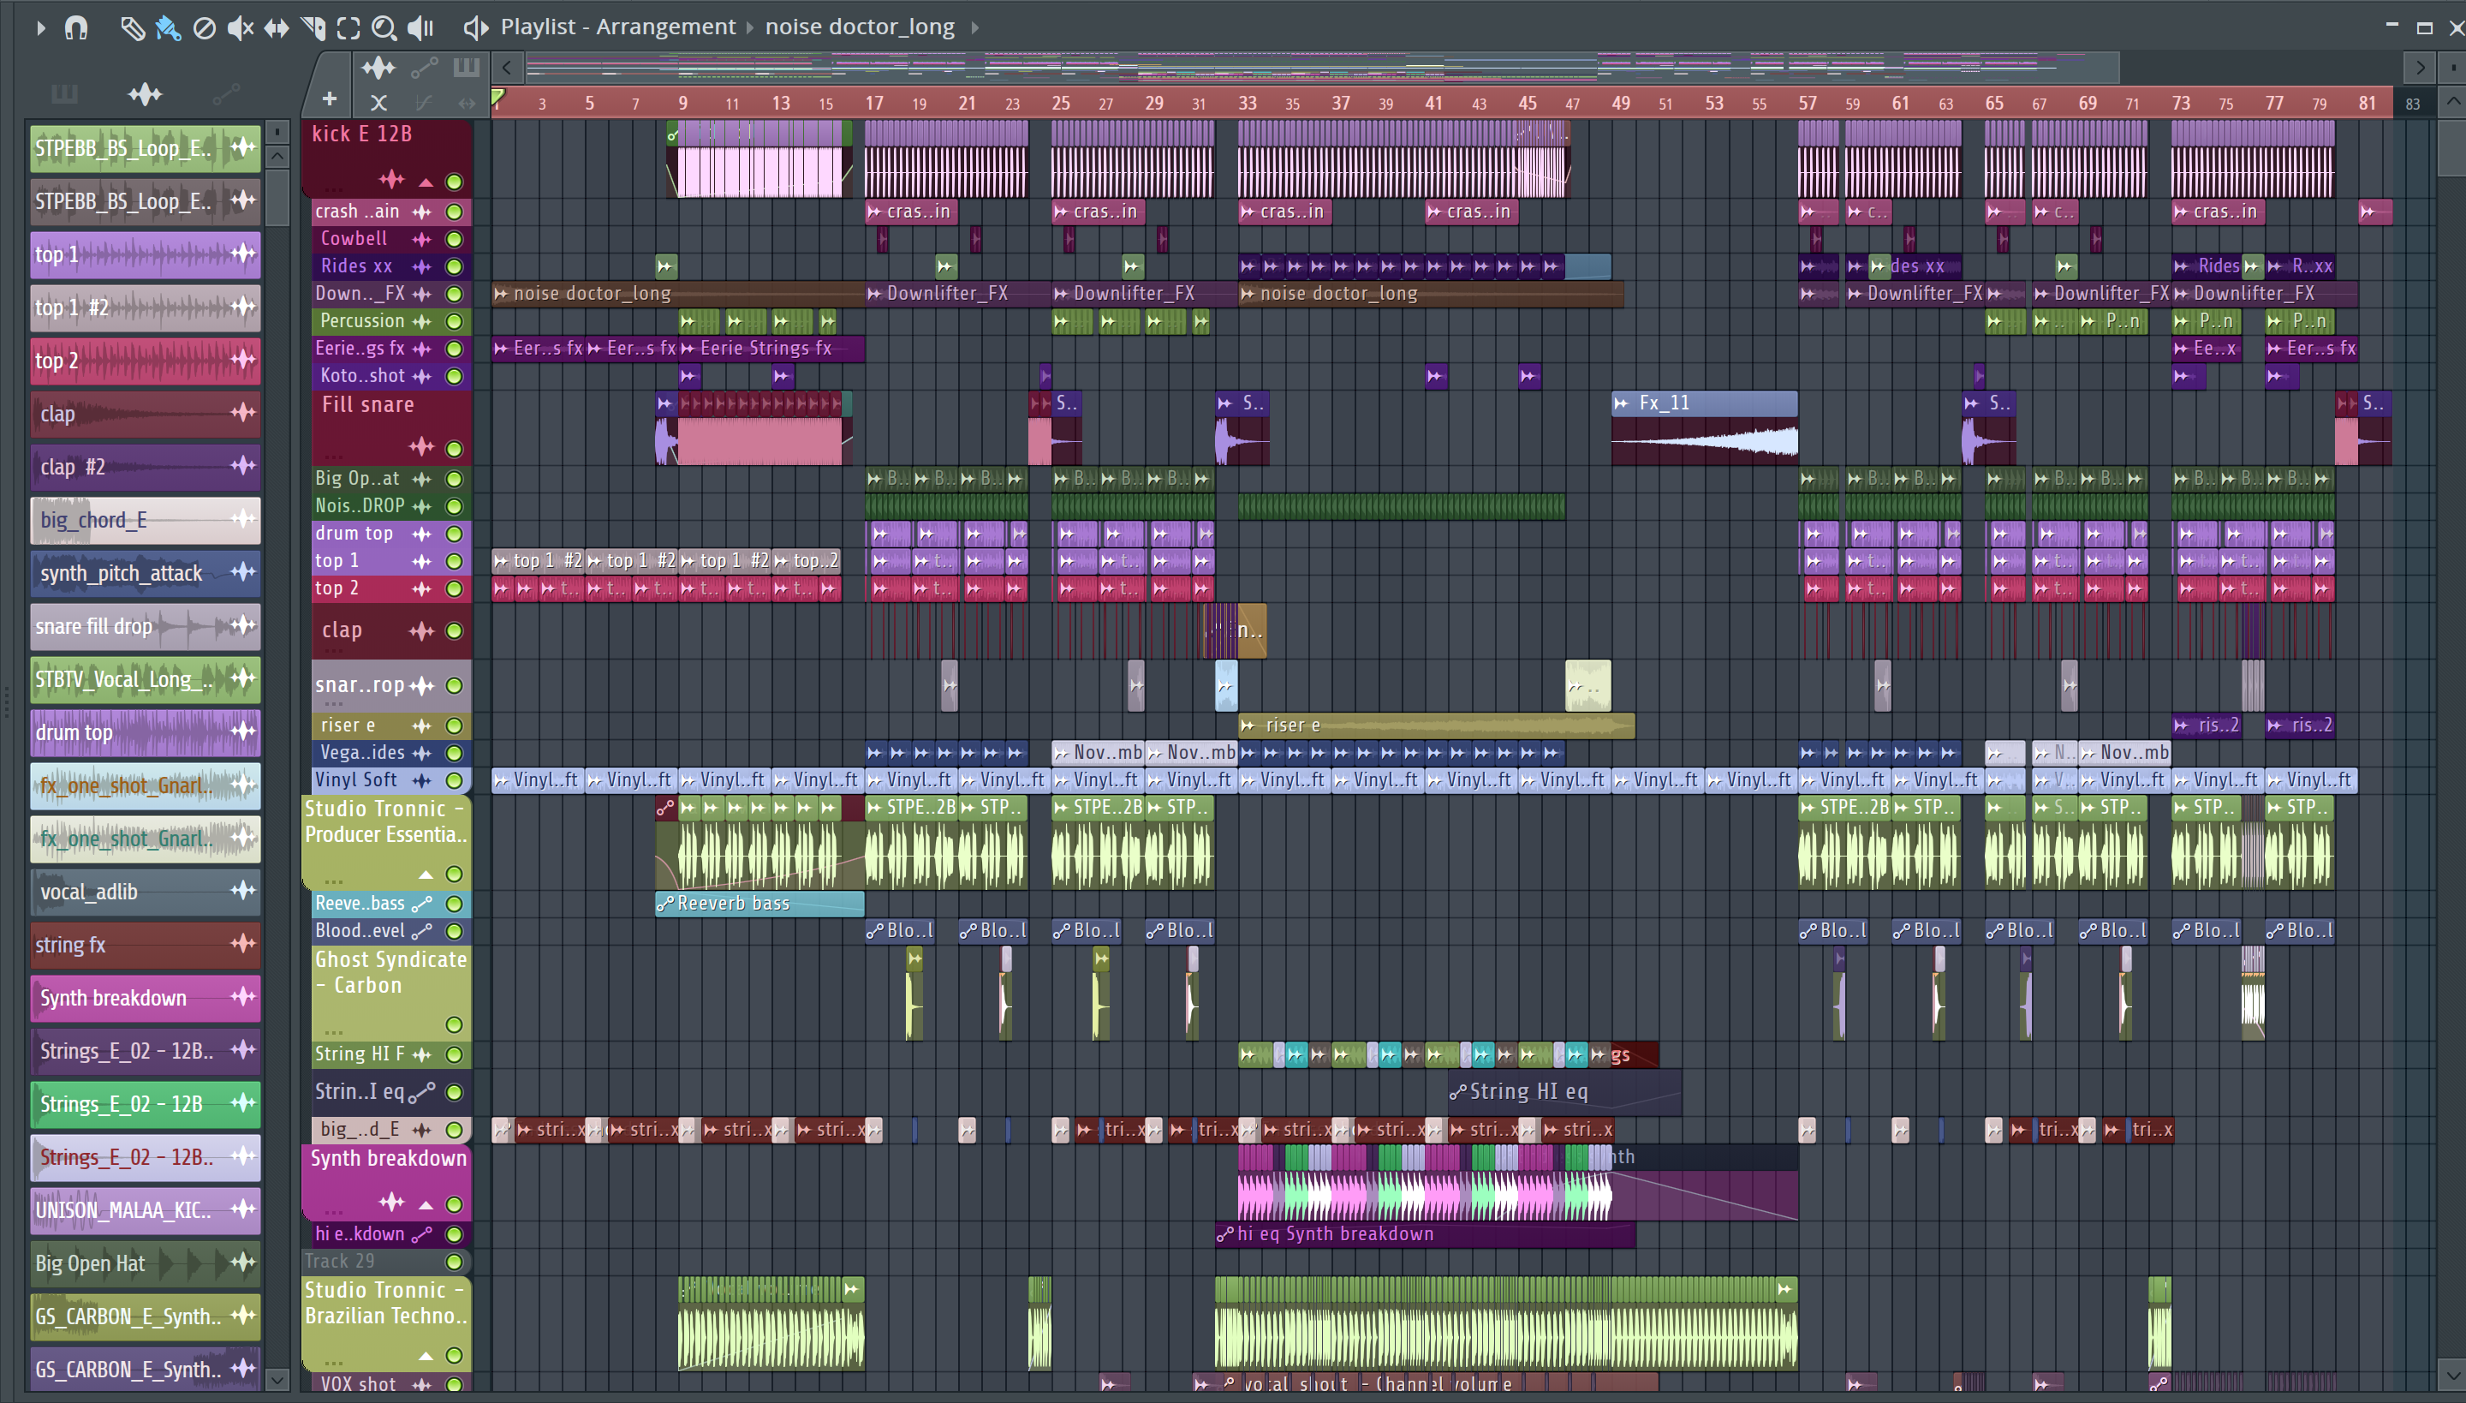2466x1403 pixels.
Task: Select Big Open Hat picker item
Action: 146,1263
